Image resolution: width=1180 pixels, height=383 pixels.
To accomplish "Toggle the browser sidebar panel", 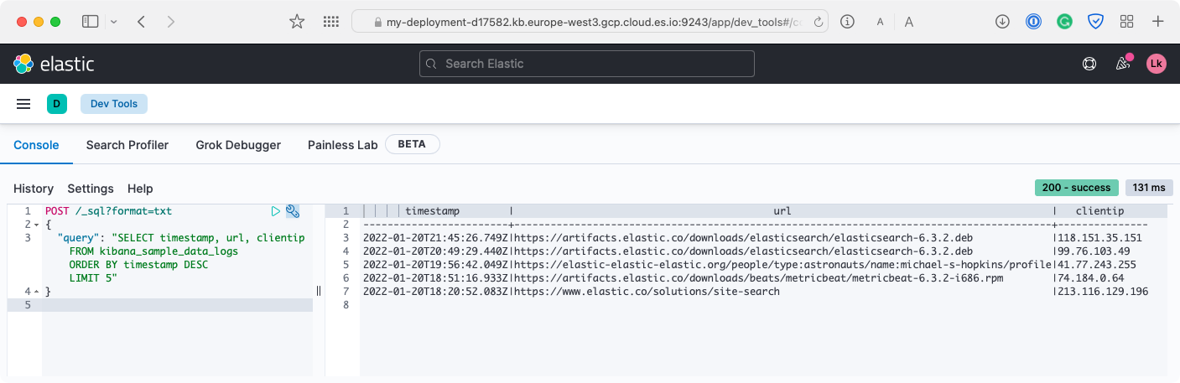I will 90,22.
